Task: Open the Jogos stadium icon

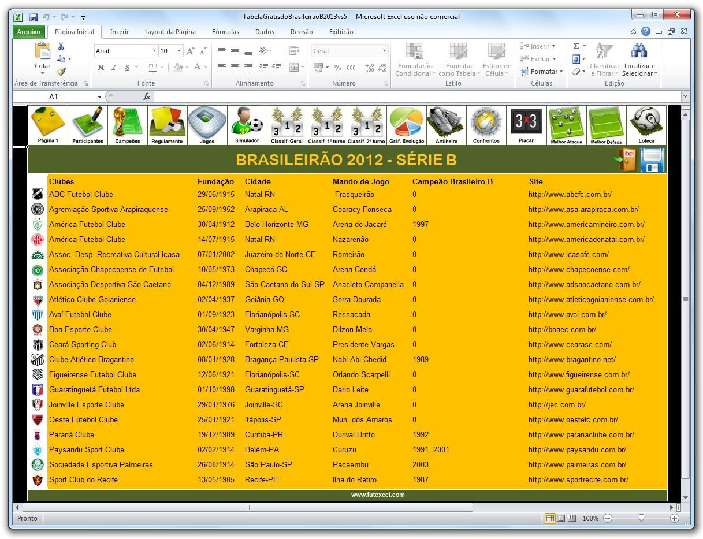Action: point(207,125)
